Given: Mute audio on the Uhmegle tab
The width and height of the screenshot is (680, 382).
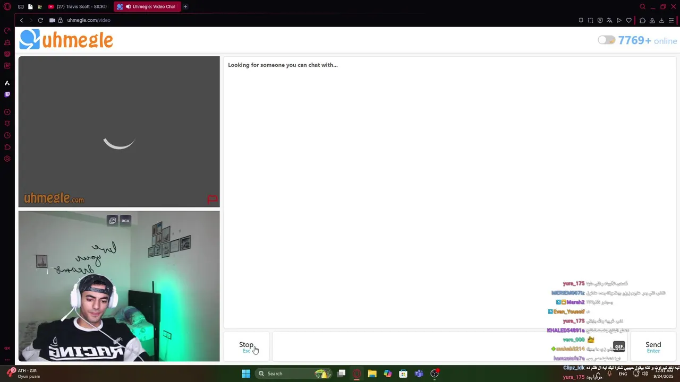Looking at the screenshot, I should [128, 6].
